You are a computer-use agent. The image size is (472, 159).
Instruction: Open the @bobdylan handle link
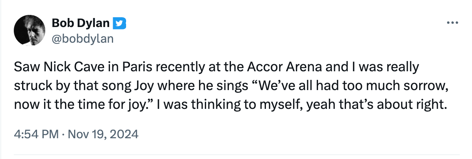coord(83,38)
